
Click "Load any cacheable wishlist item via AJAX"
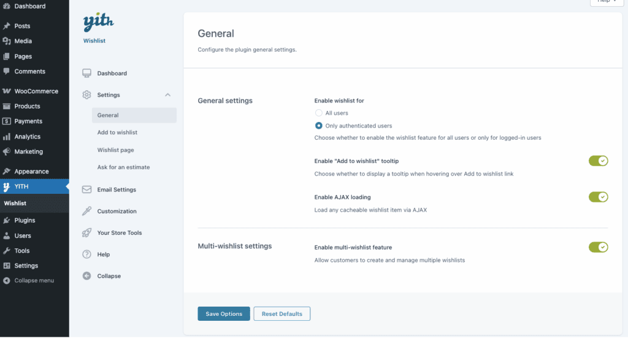click(370, 210)
